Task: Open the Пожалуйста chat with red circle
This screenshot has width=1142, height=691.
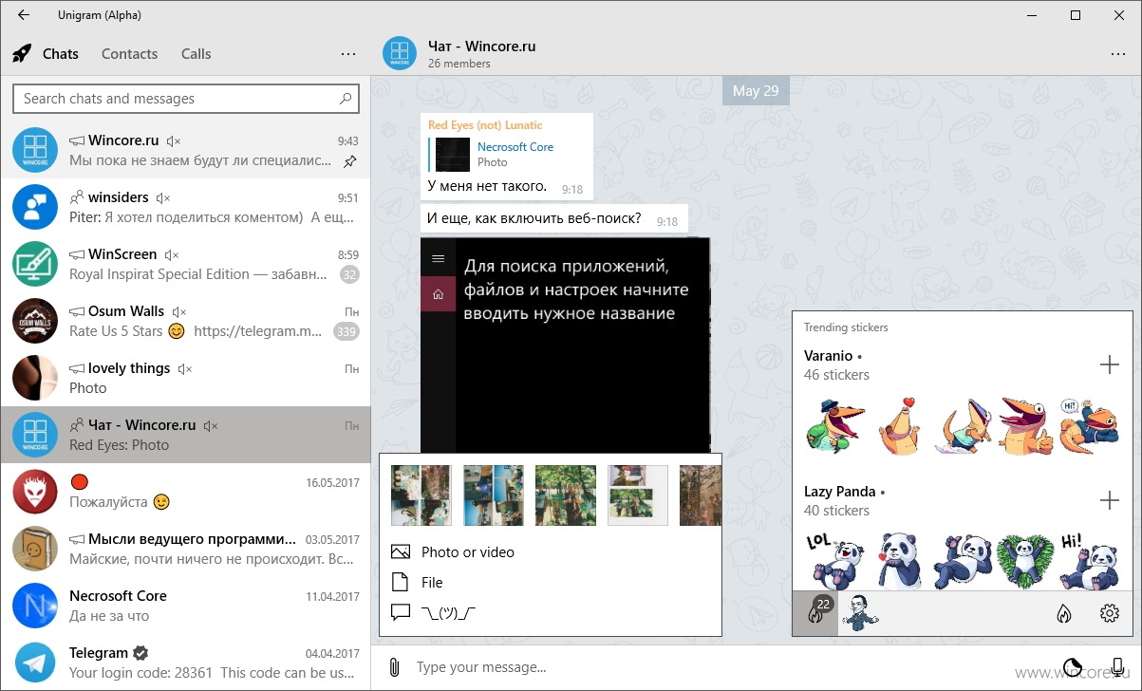Action: tap(185, 491)
